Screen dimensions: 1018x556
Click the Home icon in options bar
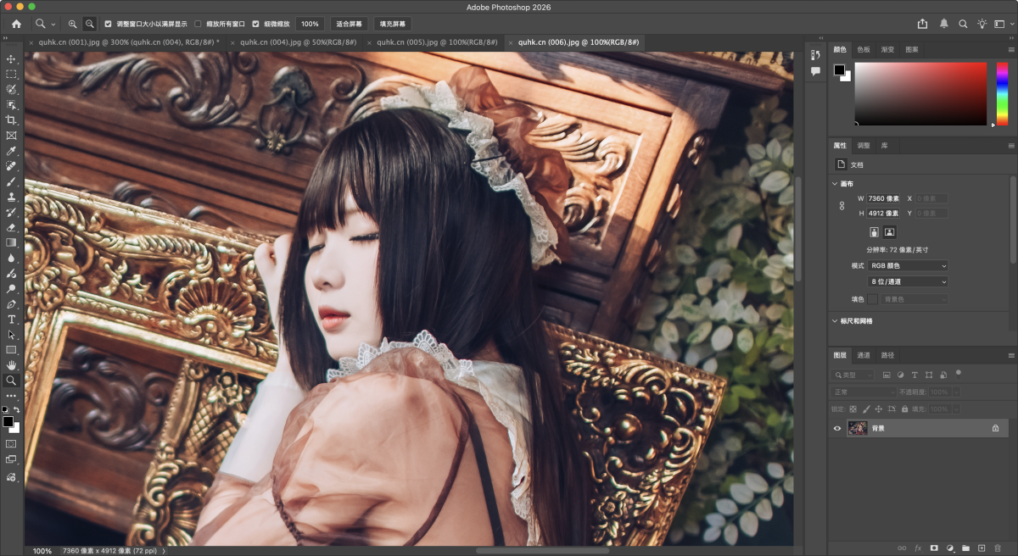click(x=16, y=24)
